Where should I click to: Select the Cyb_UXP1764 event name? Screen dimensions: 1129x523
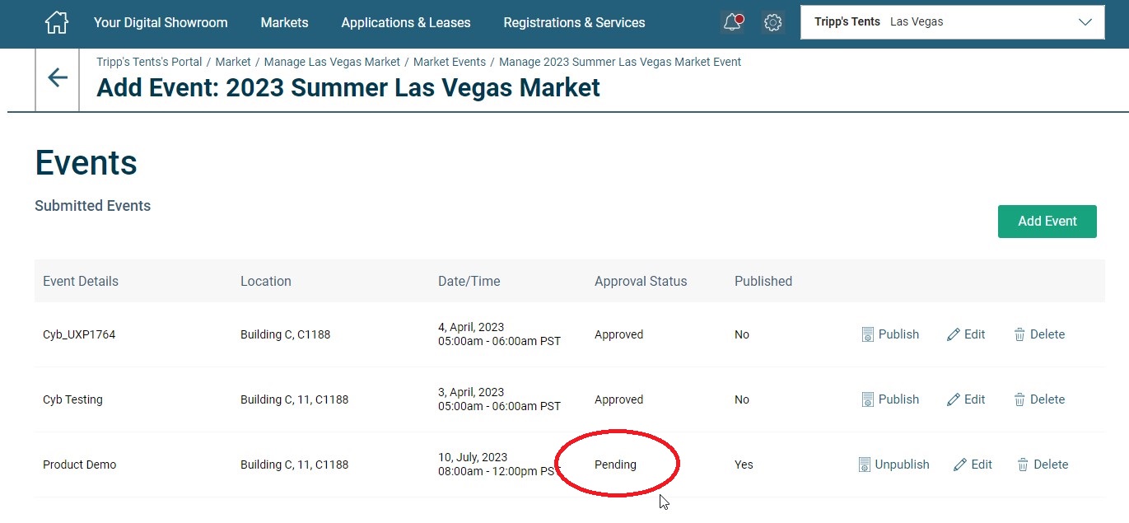79,334
